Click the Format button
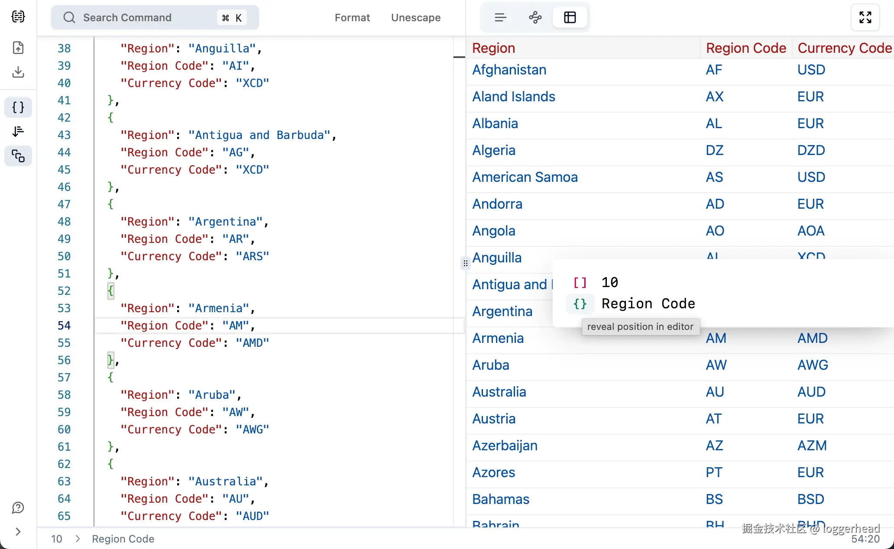Screen dimensions: 894x549 352,17
